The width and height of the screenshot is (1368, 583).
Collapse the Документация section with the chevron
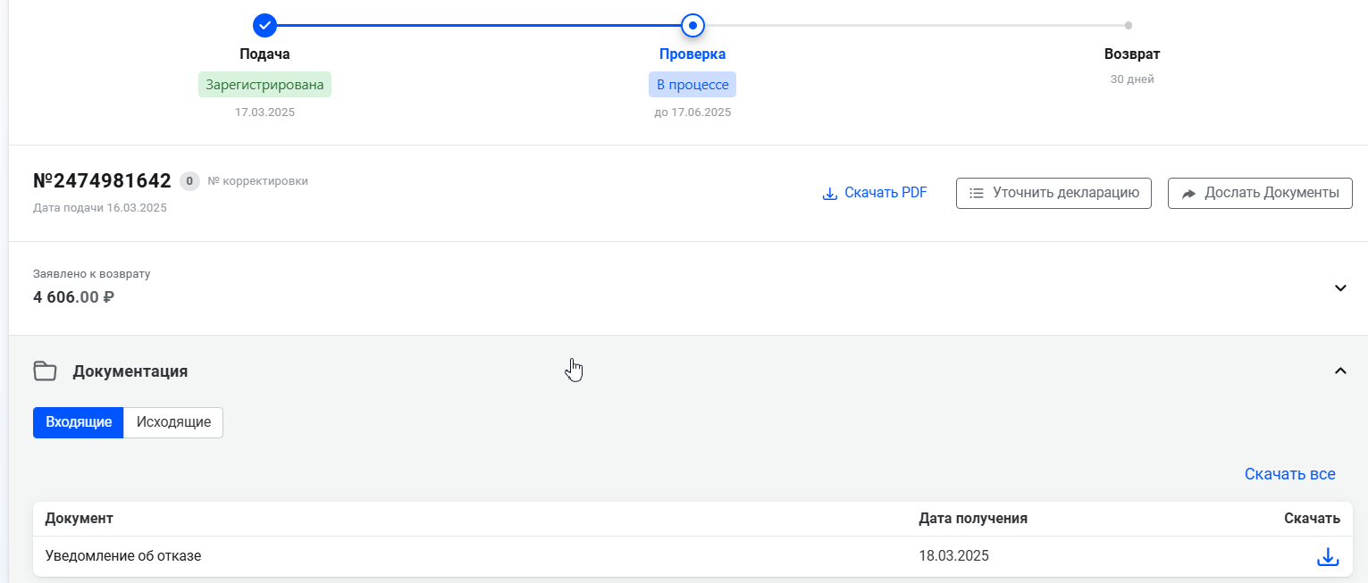(1339, 371)
